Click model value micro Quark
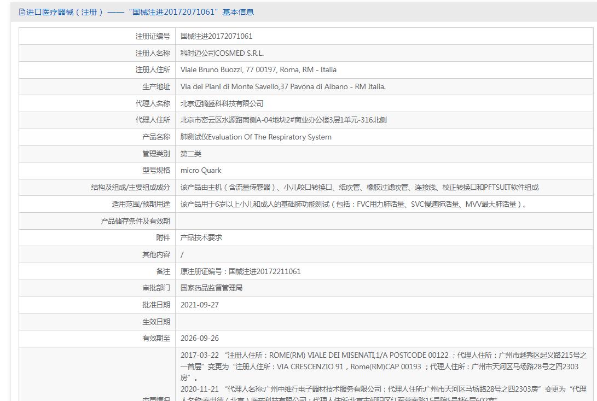Viewport: 597px width, 401px height. click(x=201, y=170)
